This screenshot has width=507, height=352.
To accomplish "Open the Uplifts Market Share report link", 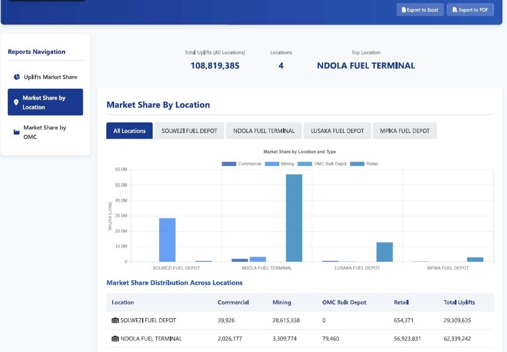I will pos(50,77).
